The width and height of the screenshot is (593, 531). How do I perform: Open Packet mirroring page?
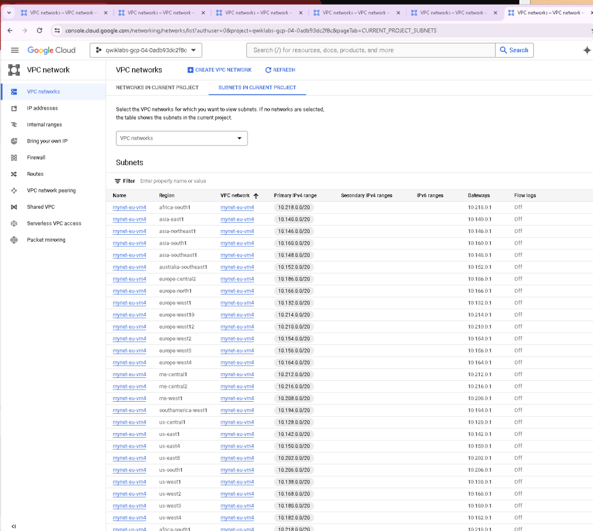click(46, 240)
